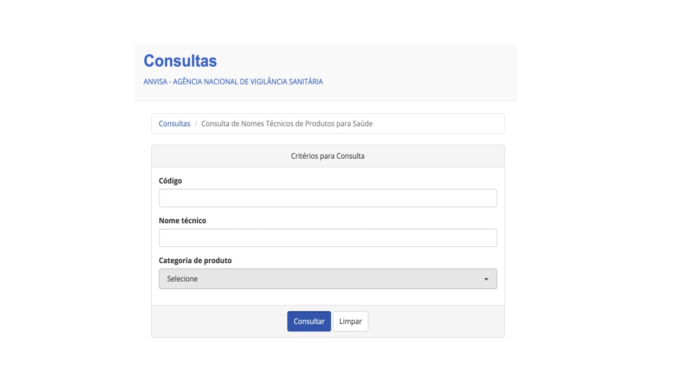Screen dimensions: 694x390
Task: Click the word SANITÁRIA in the subtitle
Action: pos(305,82)
